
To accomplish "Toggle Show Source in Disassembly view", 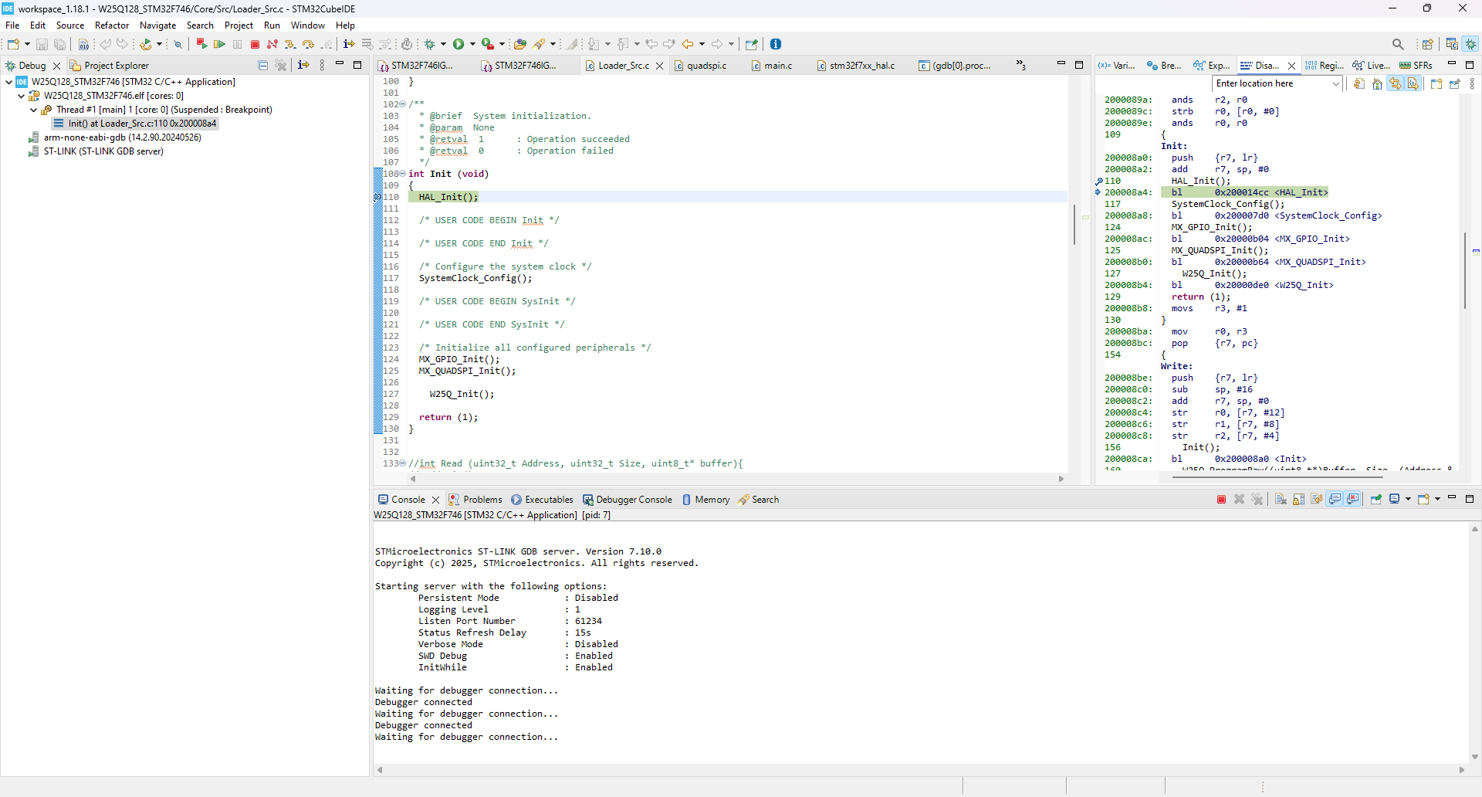I will pos(1413,83).
